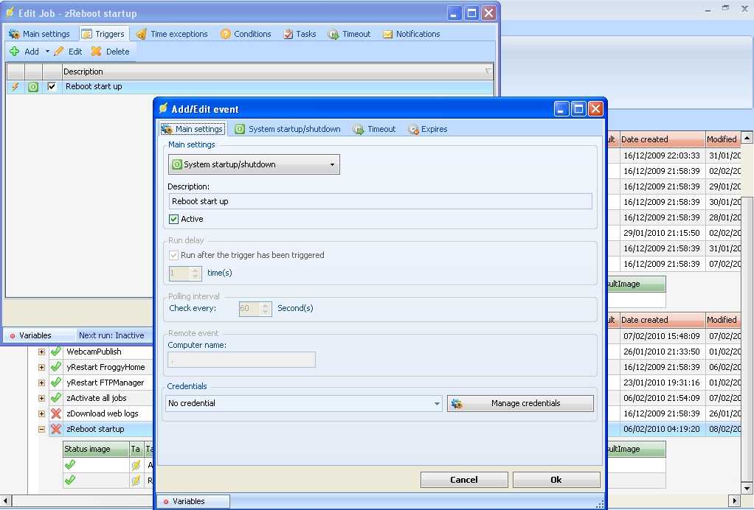The height and width of the screenshot is (510, 754).
Task: Click the Delete X icon in toolbar
Action: (97, 52)
